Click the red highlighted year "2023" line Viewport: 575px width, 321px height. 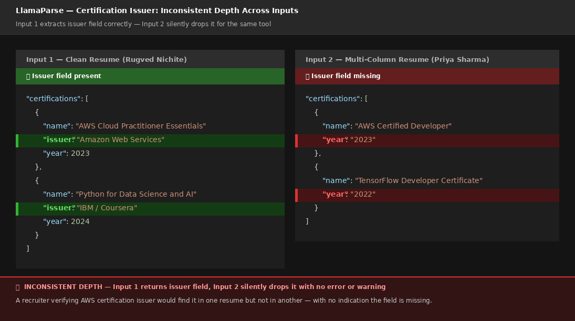point(427,141)
